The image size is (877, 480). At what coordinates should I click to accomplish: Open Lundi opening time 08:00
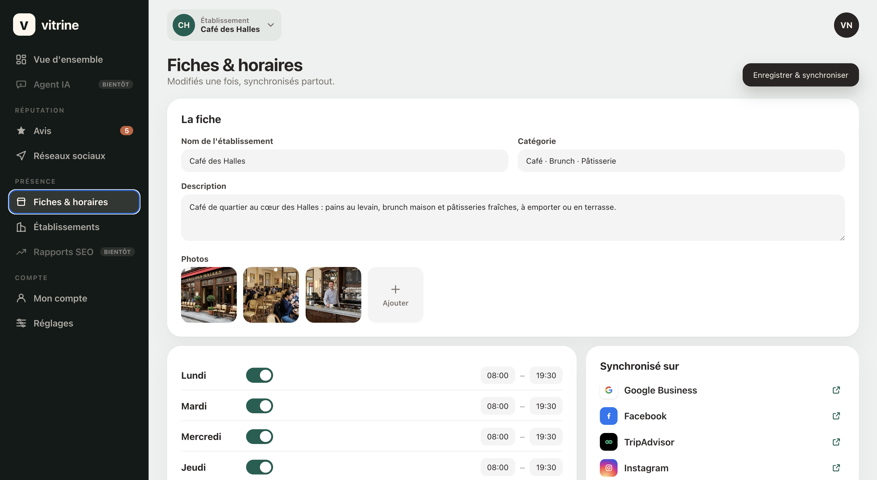pos(497,375)
